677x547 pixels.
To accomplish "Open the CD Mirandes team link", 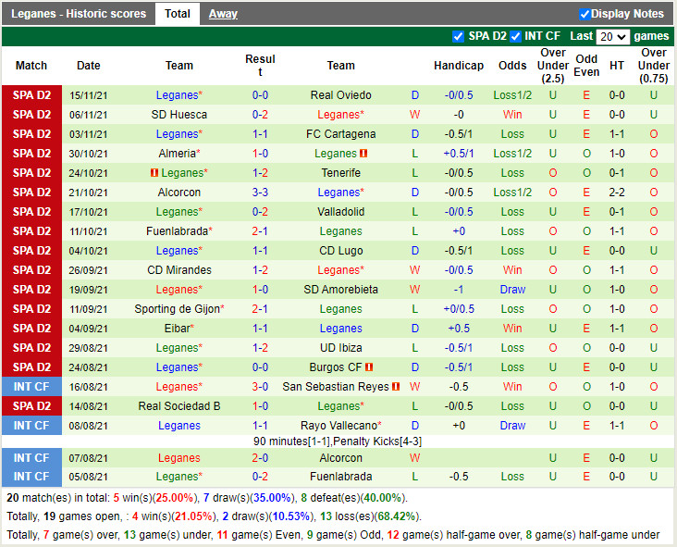I will (179, 270).
